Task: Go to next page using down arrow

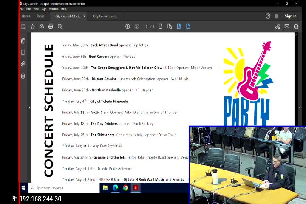Action: pyautogui.click(x=136, y=26)
